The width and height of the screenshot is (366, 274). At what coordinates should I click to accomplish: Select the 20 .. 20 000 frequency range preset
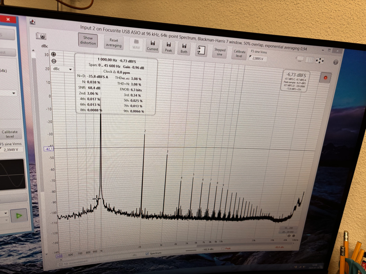click(x=287, y=232)
